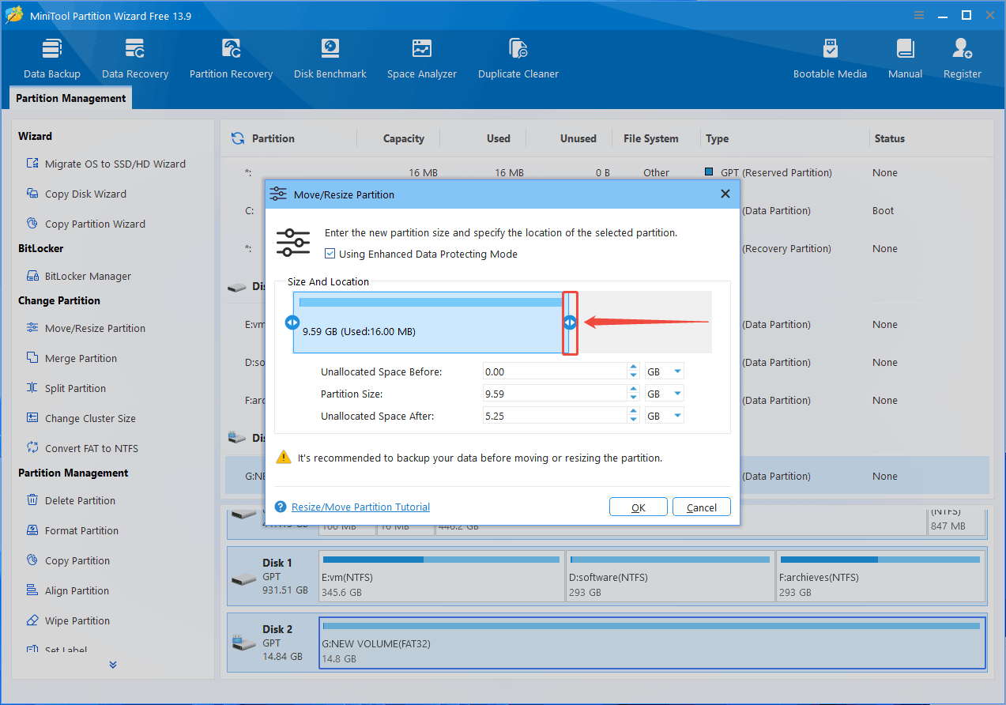Viewport: 1006px width, 705px height.
Task: Open Copy Disk Wizard in the sidebar
Action: [76, 194]
